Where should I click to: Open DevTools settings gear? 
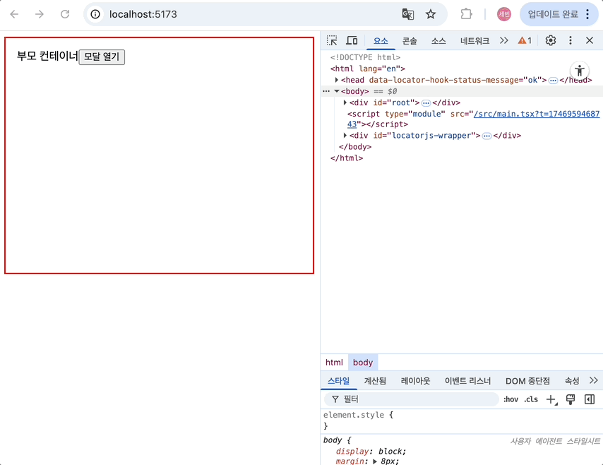551,40
